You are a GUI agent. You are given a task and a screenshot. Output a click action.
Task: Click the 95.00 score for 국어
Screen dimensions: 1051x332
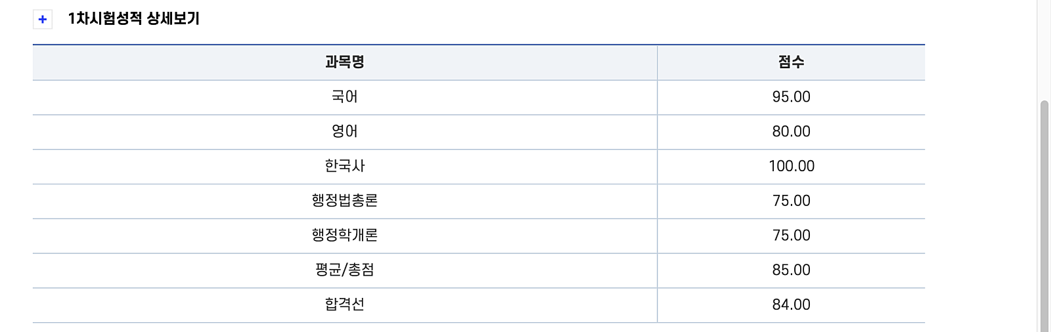click(x=791, y=97)
